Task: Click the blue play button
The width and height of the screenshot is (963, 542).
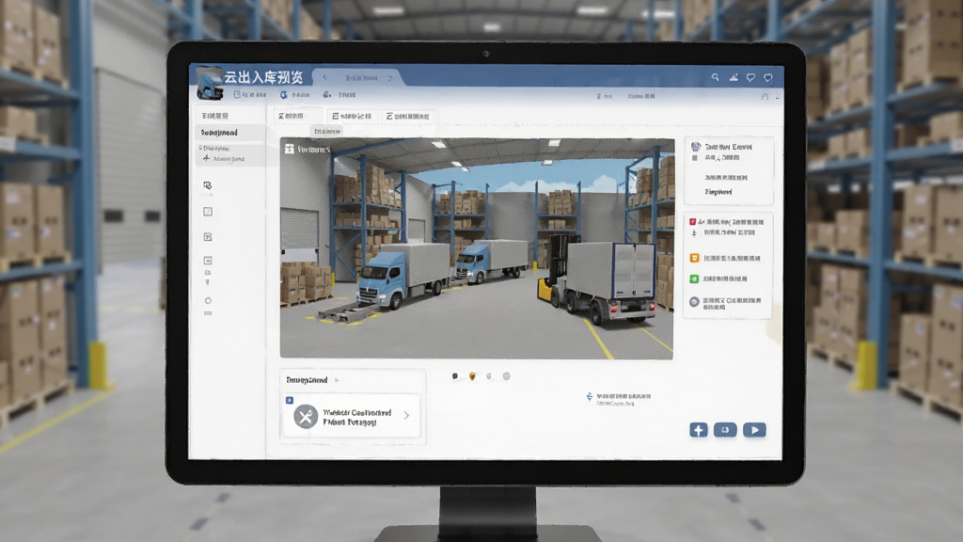Action: pos(754,430)
